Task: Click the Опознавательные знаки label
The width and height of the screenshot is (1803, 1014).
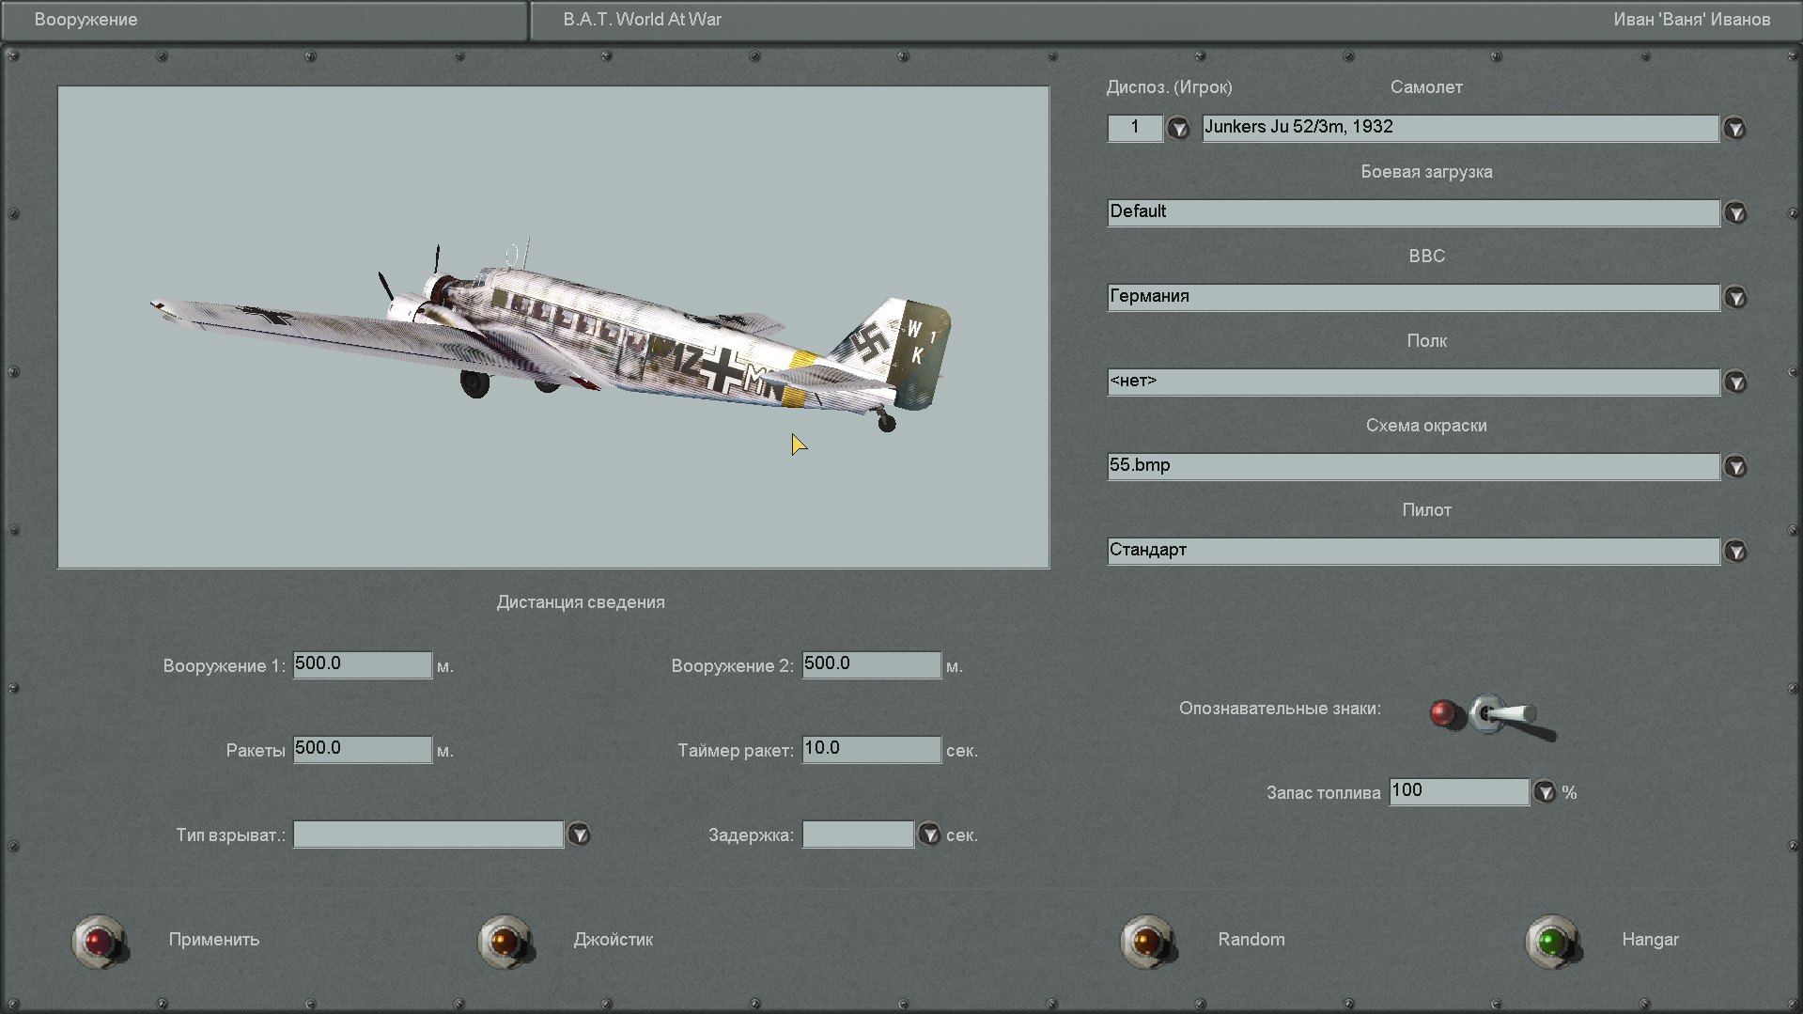Action: coord(1280,709)
